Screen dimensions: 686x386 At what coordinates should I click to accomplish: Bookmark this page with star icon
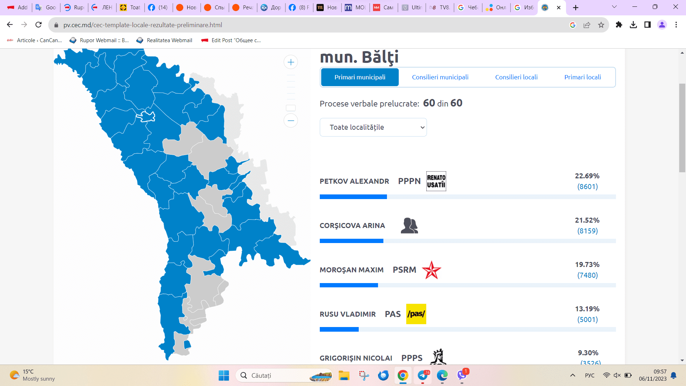[601, 25]
